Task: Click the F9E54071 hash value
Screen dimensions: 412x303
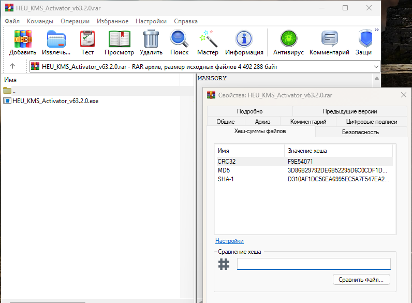Action: point(300,161)
